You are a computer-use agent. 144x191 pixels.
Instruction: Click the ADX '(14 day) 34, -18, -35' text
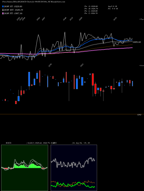(x=81, y=143)
